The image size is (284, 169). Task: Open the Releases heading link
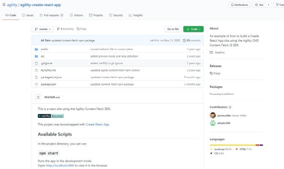click(x=215, y=66)
